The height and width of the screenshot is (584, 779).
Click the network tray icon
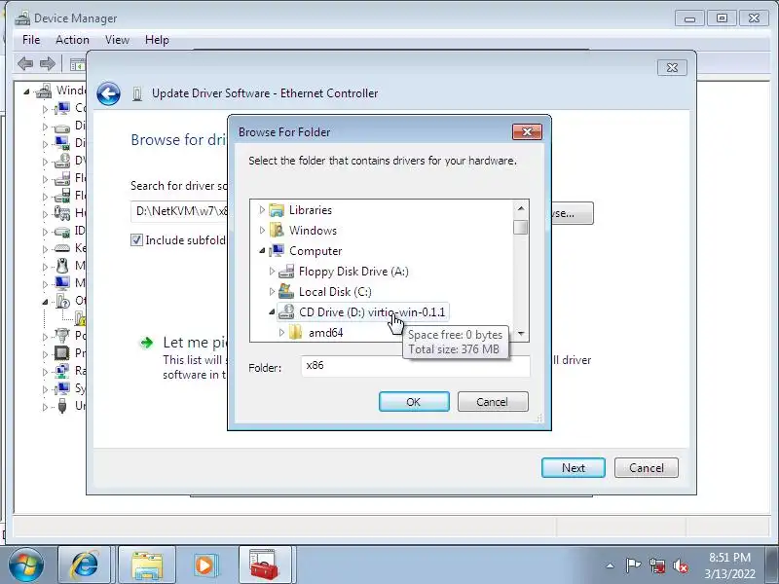[x=657, y=566]
